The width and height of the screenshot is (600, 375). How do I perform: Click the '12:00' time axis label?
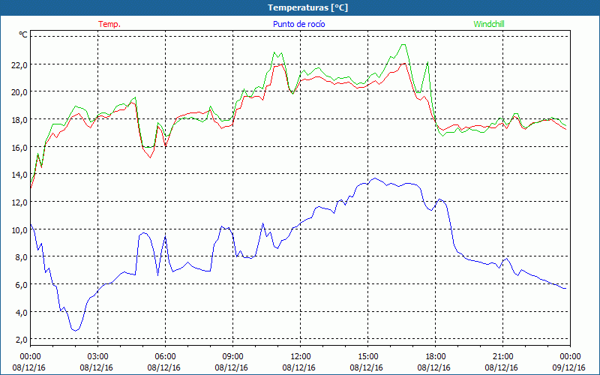point(301,357)
